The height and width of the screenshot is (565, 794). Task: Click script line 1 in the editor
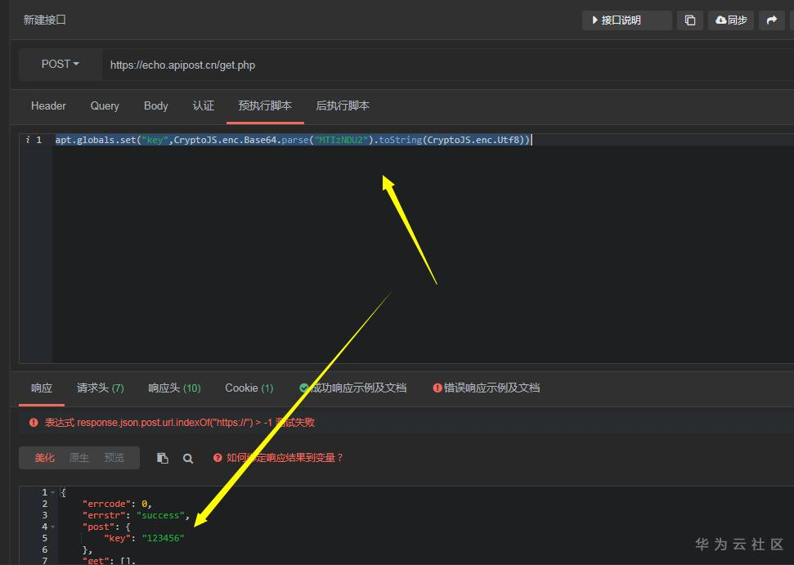click(293, 140)
